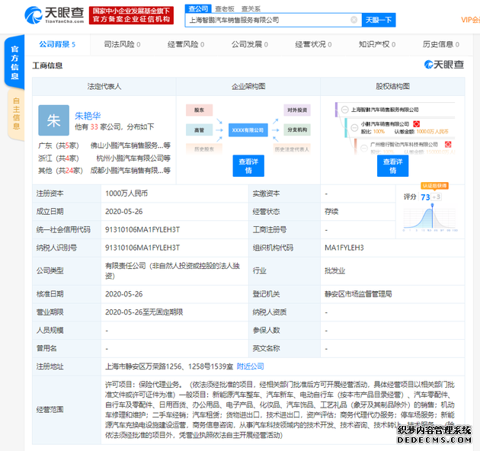Screen dimensions: 480x451
Task: Select the 查关系 search mode
Action: pyautogui.click(x=251, y=9)
